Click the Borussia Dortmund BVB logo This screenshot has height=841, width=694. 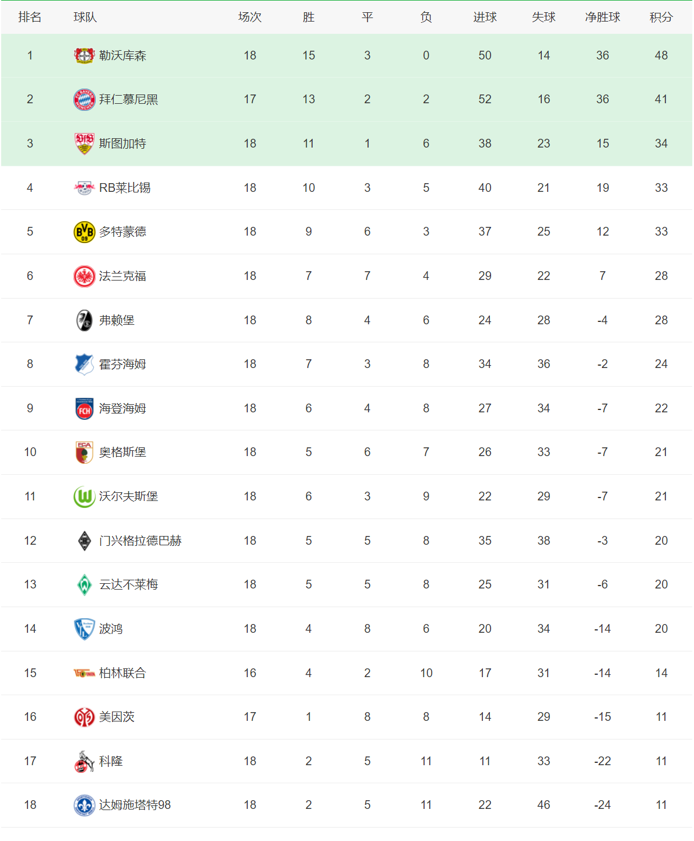point(85,232)
